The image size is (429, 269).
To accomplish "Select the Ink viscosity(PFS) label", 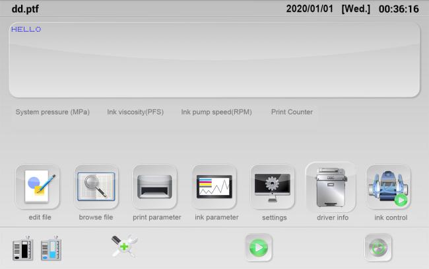I will point(135,112).
